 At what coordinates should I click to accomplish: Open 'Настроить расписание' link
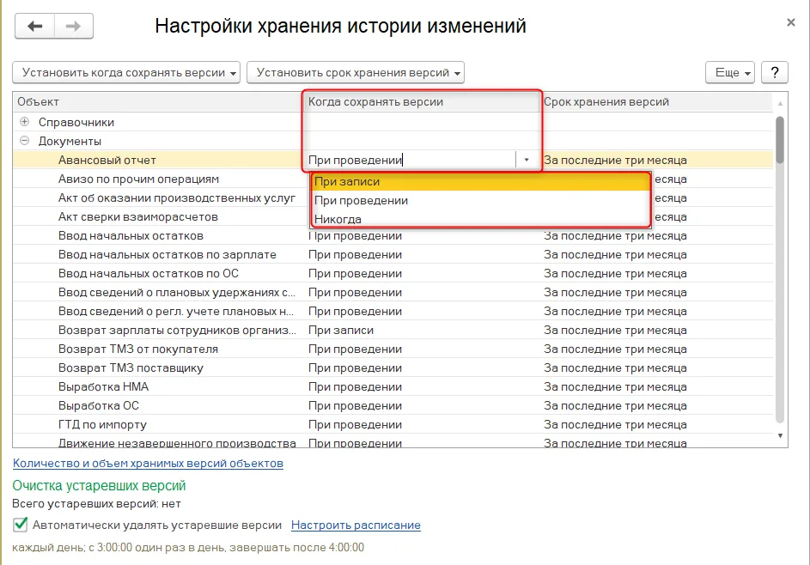click(x=356, y=525)
